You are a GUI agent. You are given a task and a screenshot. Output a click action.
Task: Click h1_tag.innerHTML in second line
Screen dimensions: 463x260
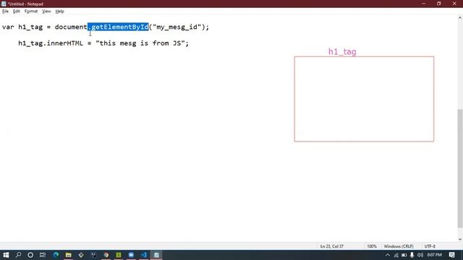click(51, 43)
